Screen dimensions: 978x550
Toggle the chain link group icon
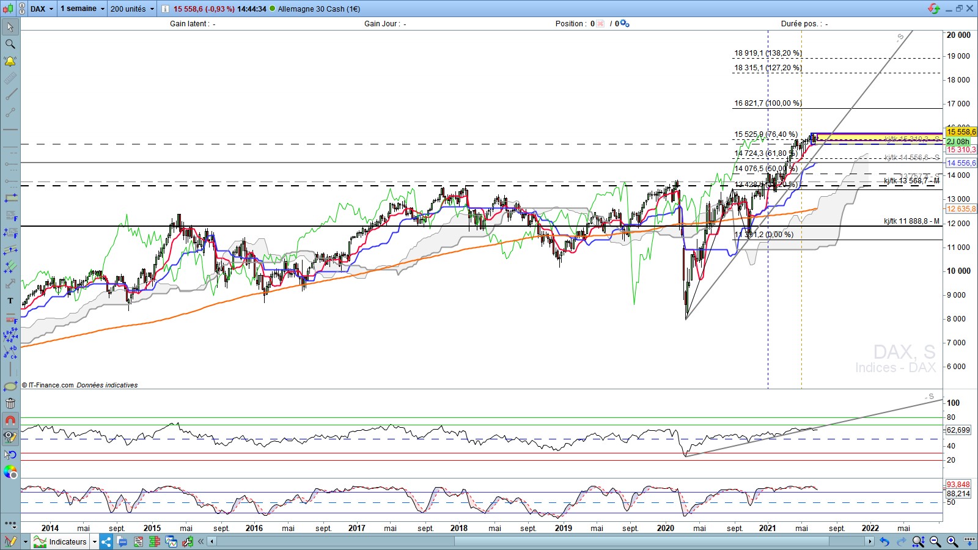coord(22,9)
